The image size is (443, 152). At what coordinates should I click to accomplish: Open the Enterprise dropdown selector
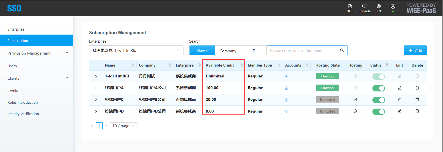pos(136,50)
